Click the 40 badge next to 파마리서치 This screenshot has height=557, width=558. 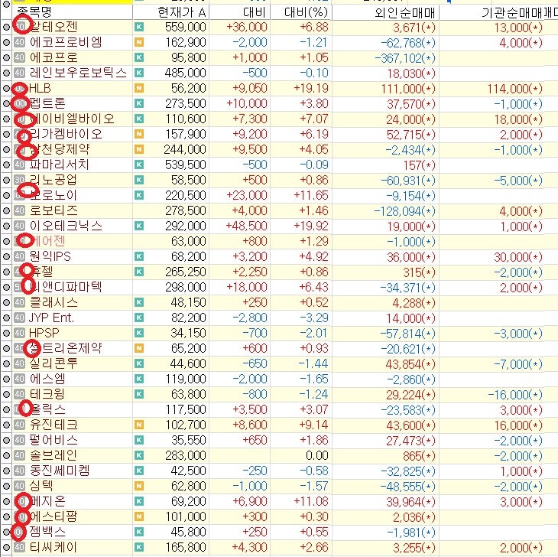click(19, 164)
